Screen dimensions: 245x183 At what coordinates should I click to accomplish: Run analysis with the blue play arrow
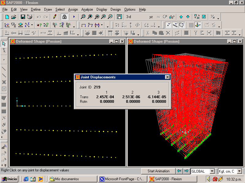click(74, 17)
